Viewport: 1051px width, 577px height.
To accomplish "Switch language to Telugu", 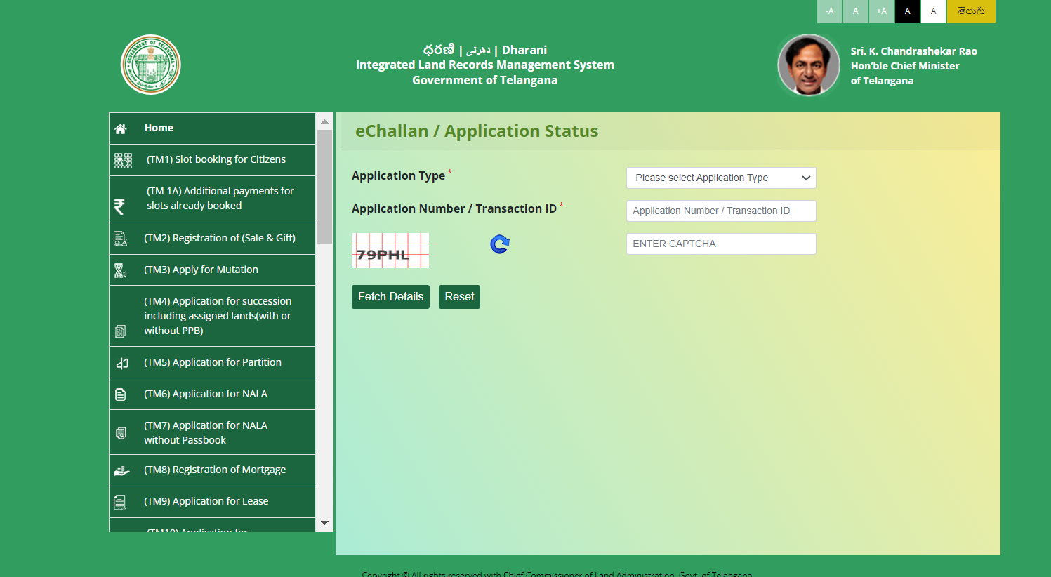I will (x=970, y=11).
